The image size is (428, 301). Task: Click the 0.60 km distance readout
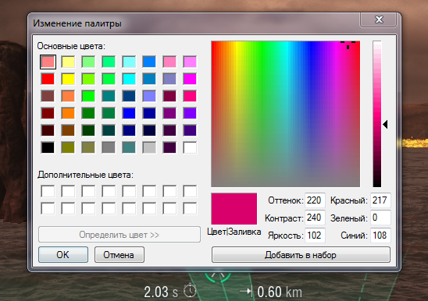coord(280,292)
